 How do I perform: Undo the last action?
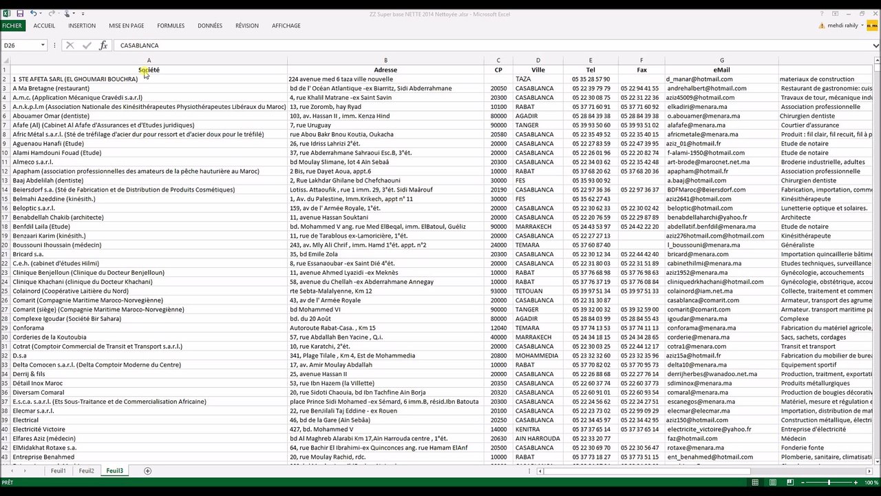pyautogui.click(x=33, y=14)
